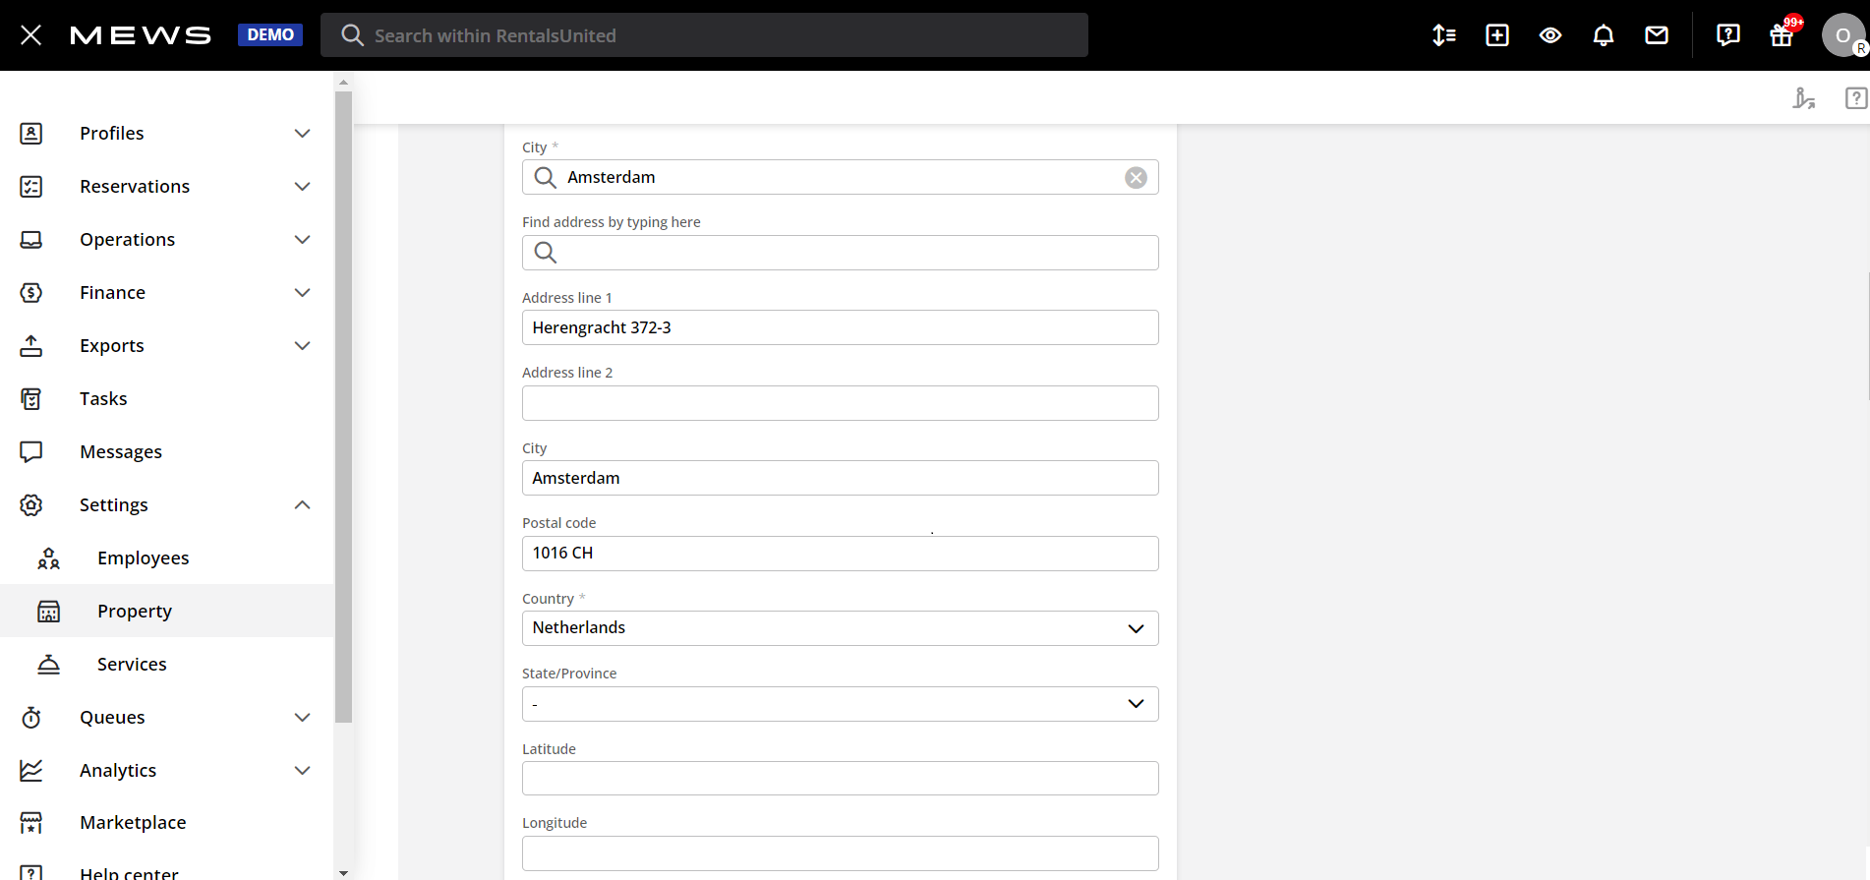Click the DEMO badge
This screenshot has width=1870, height=880.
pos(270,35)
